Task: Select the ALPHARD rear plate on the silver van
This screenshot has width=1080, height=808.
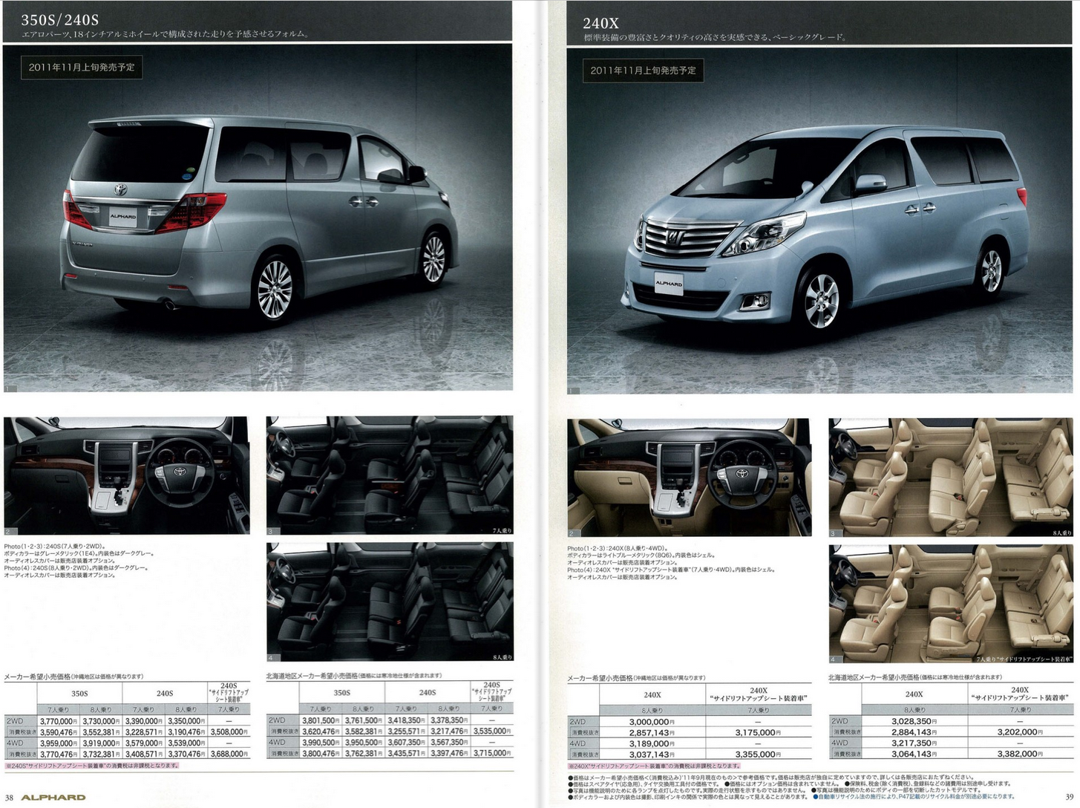Action: coord(122,216)
